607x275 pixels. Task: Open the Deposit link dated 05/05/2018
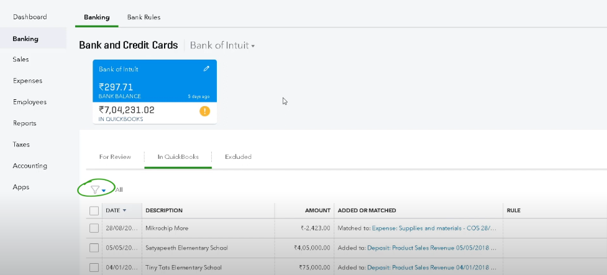pyautogui.click(x=432, y=248)
